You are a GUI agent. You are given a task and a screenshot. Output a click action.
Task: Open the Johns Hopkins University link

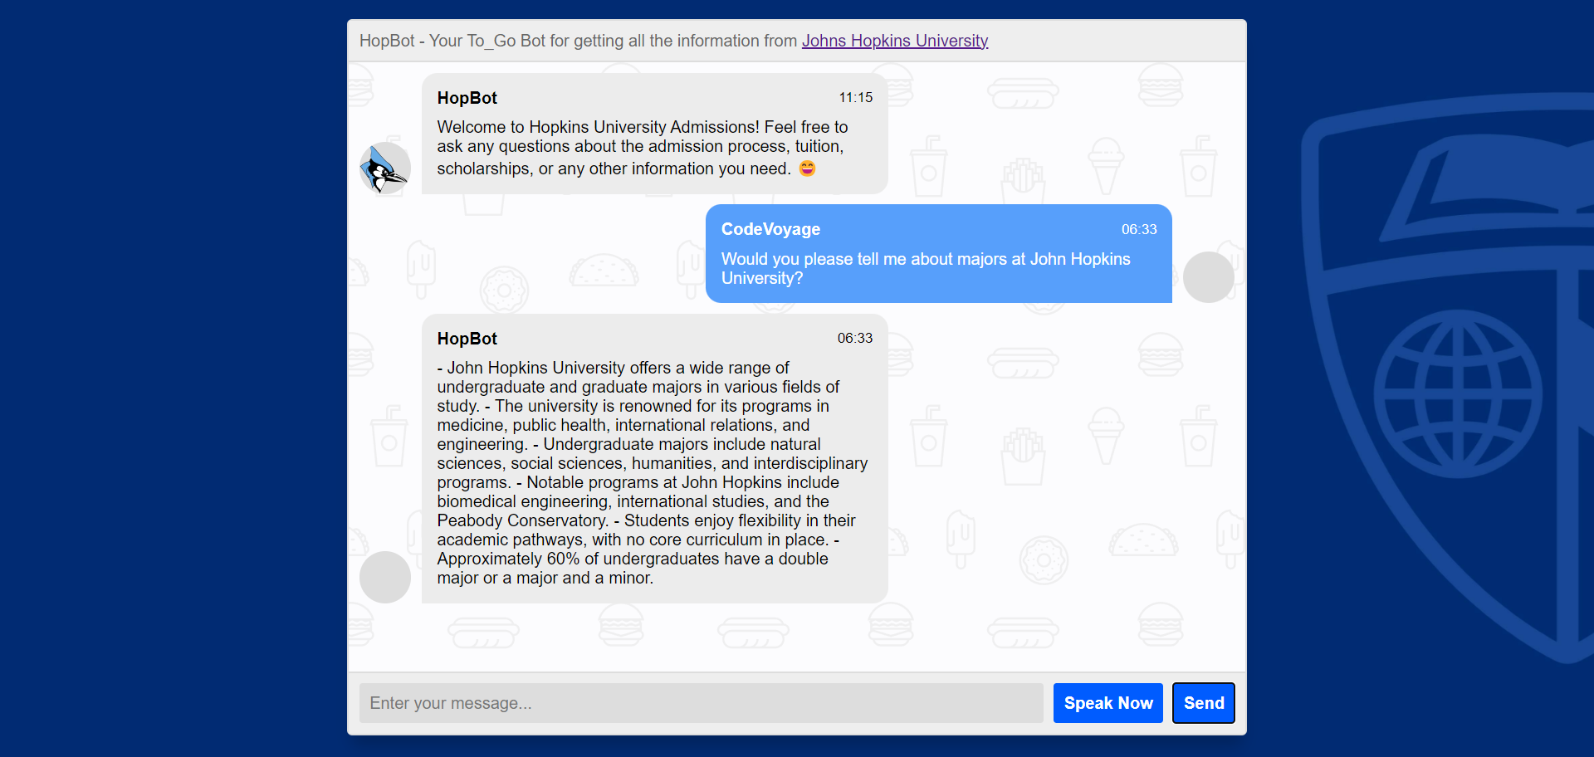click(894, 41)
